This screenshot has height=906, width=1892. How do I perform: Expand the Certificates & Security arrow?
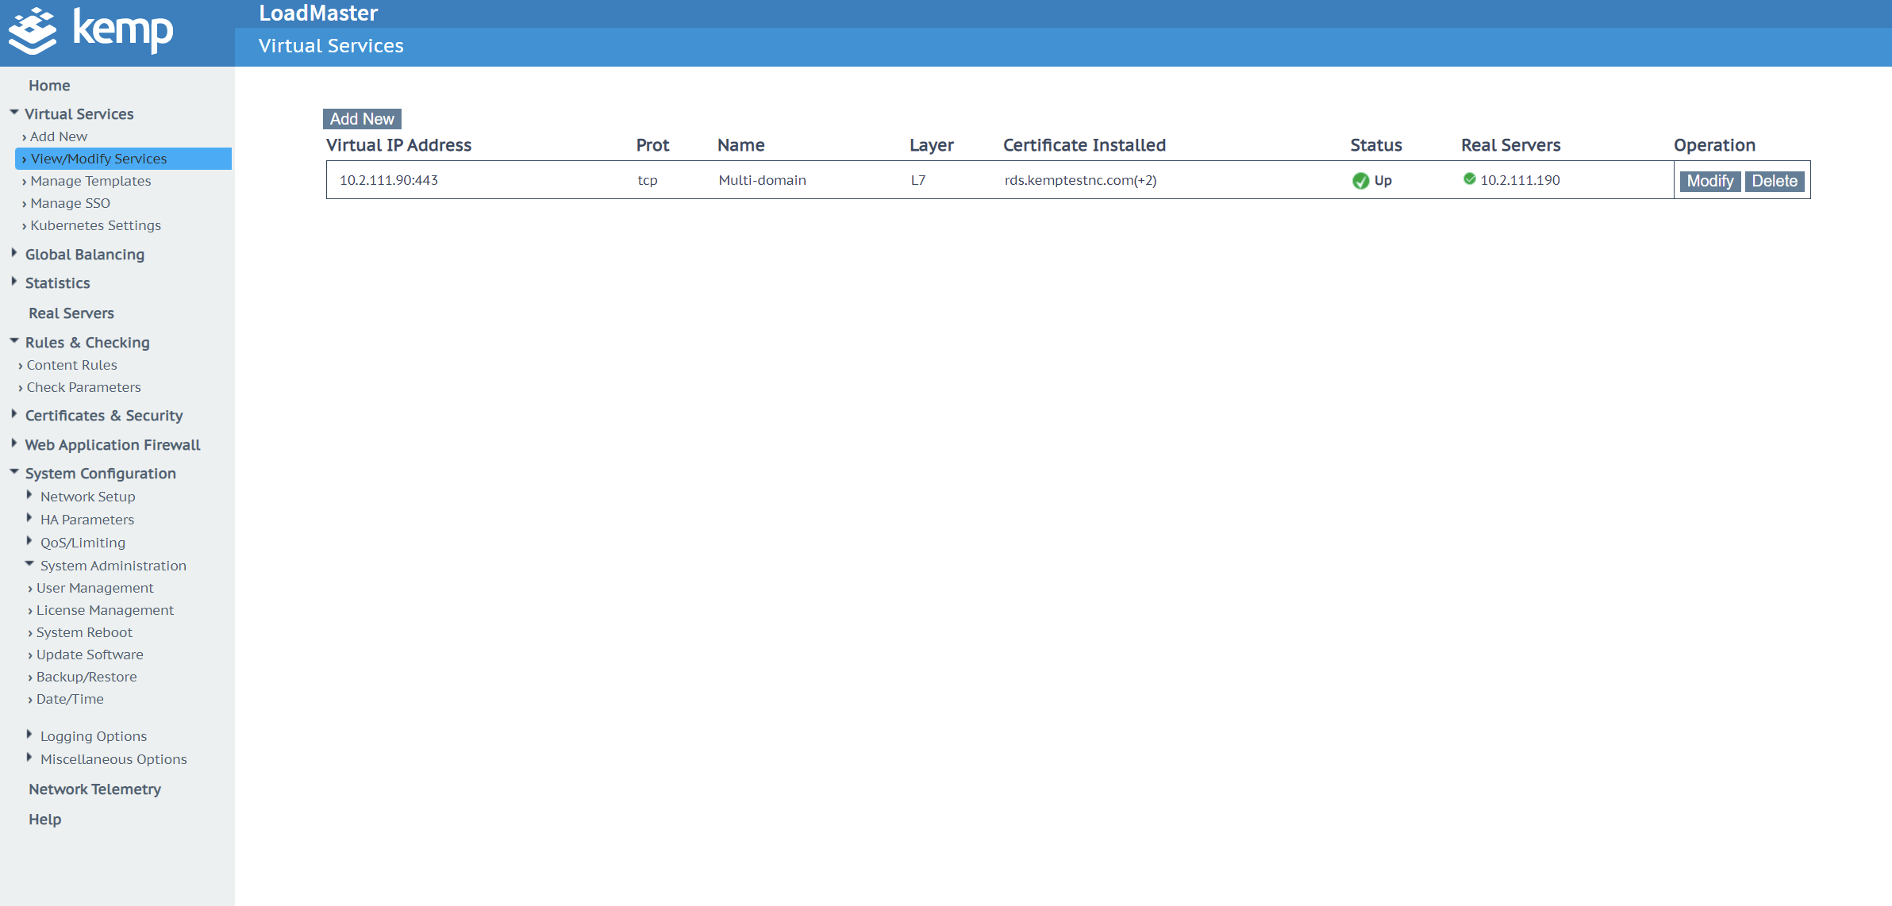click(14, 414)
